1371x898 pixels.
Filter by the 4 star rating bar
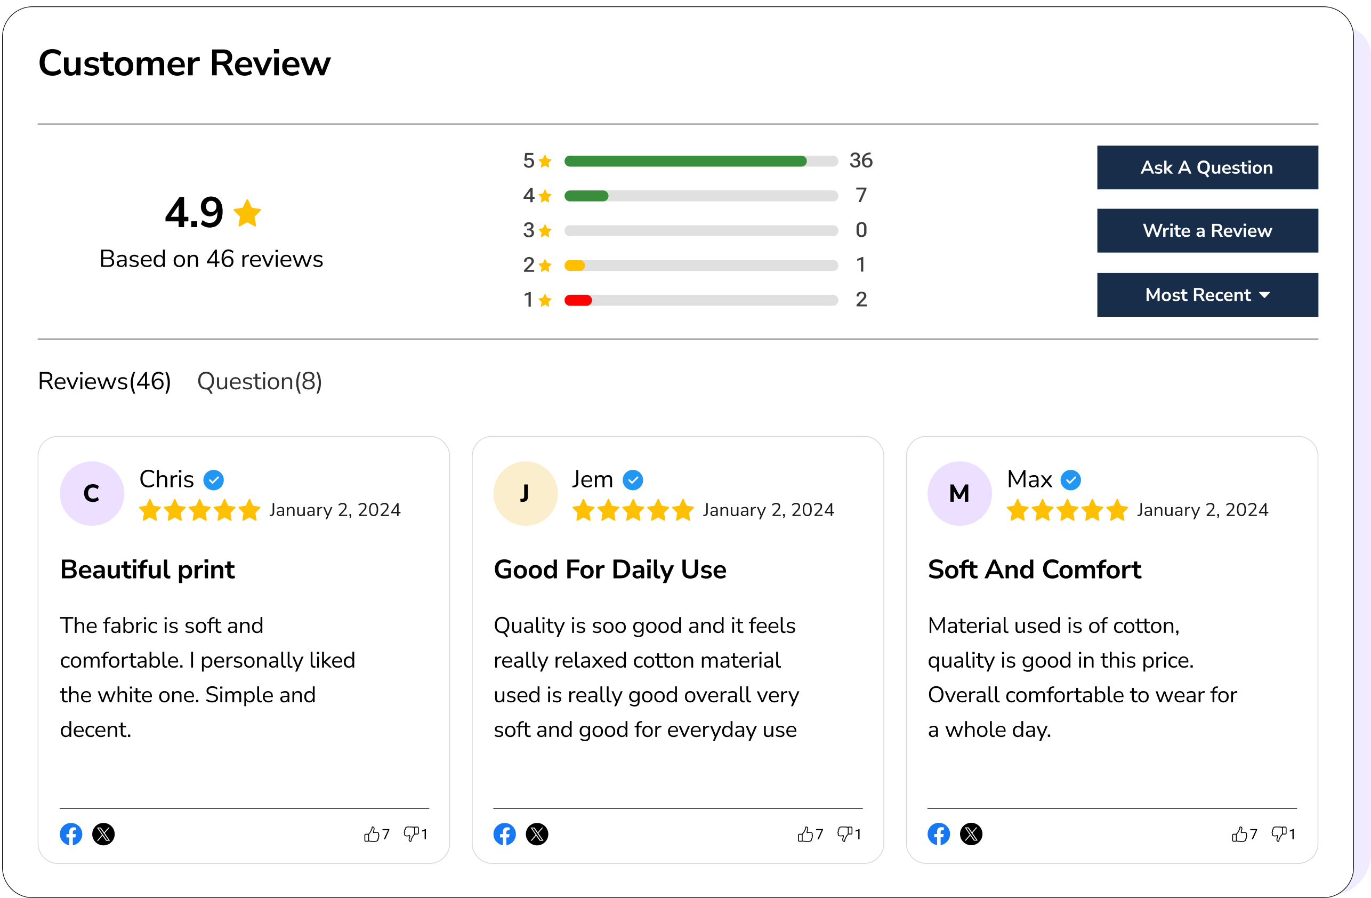tap(701, 196)
